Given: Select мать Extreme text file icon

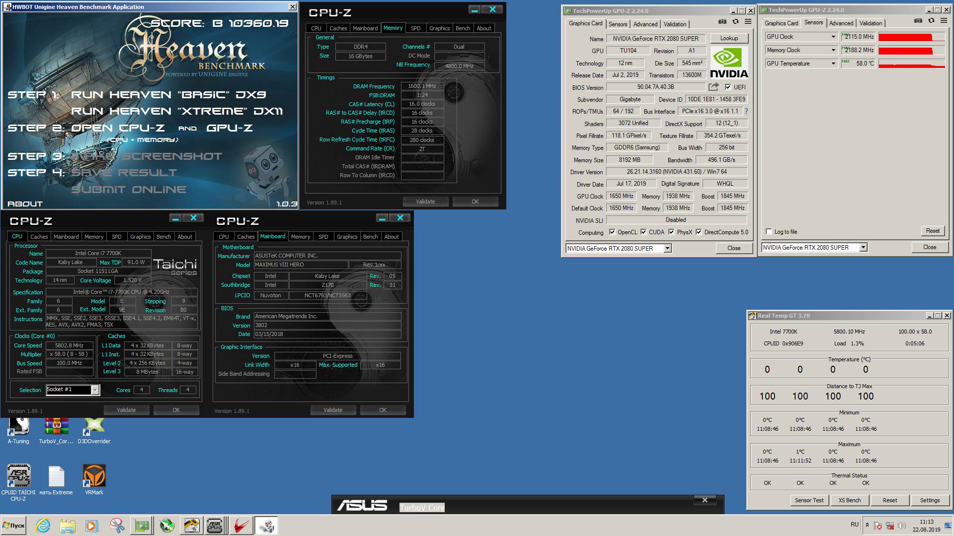Looking at the screenshot, I should pos(56,480).
